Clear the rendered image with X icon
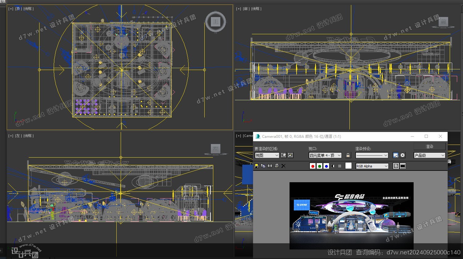Screen dimensions: 463x259 pos(283,166)
